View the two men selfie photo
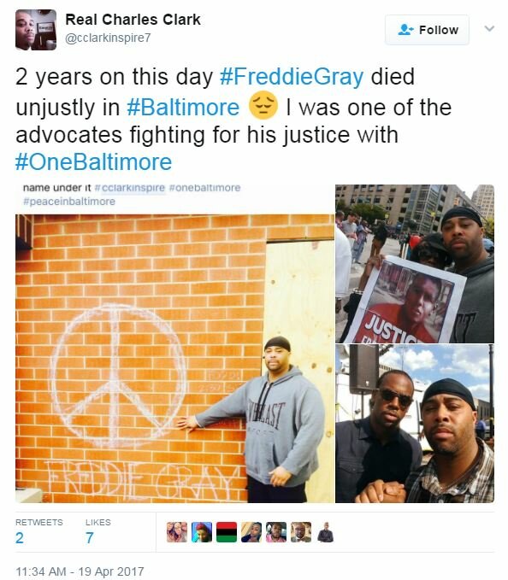Screen dimensions: 508x580 coord(415,424)
